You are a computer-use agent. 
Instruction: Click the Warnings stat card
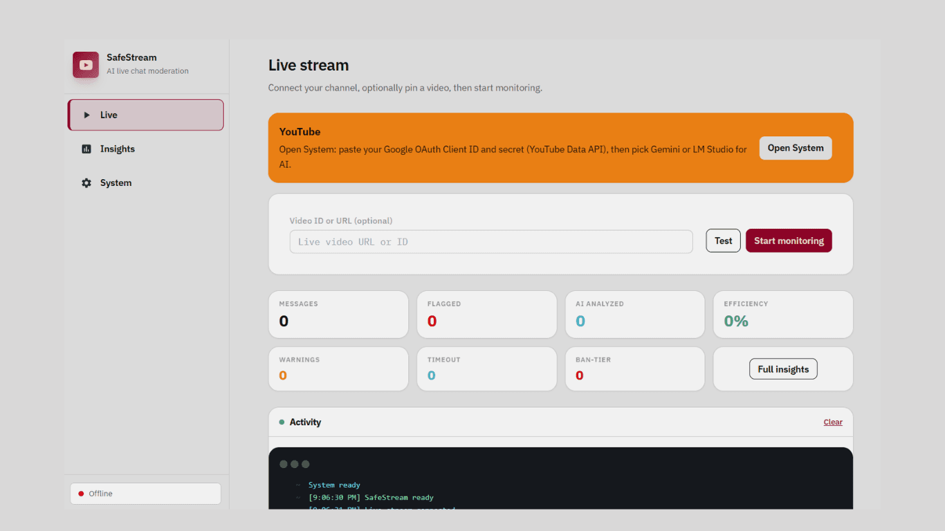(x=338, y=369)
